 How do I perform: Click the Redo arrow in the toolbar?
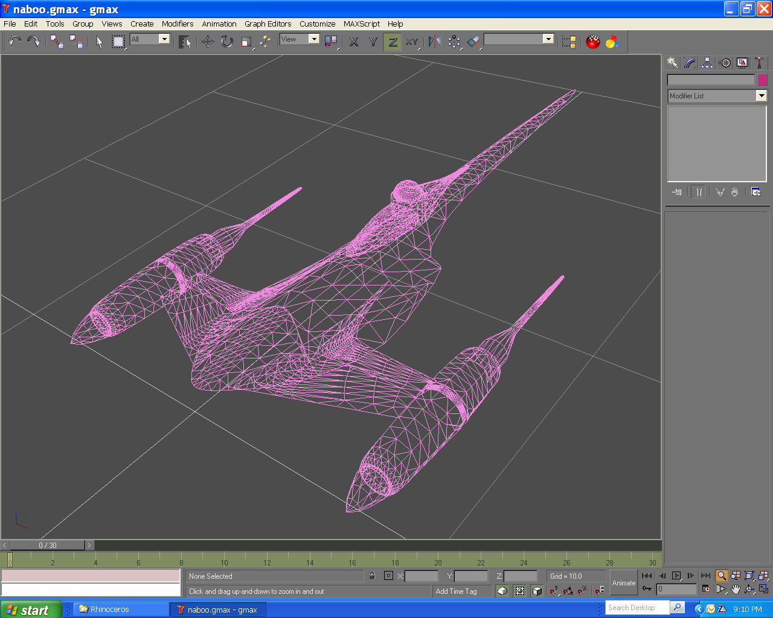34,41
